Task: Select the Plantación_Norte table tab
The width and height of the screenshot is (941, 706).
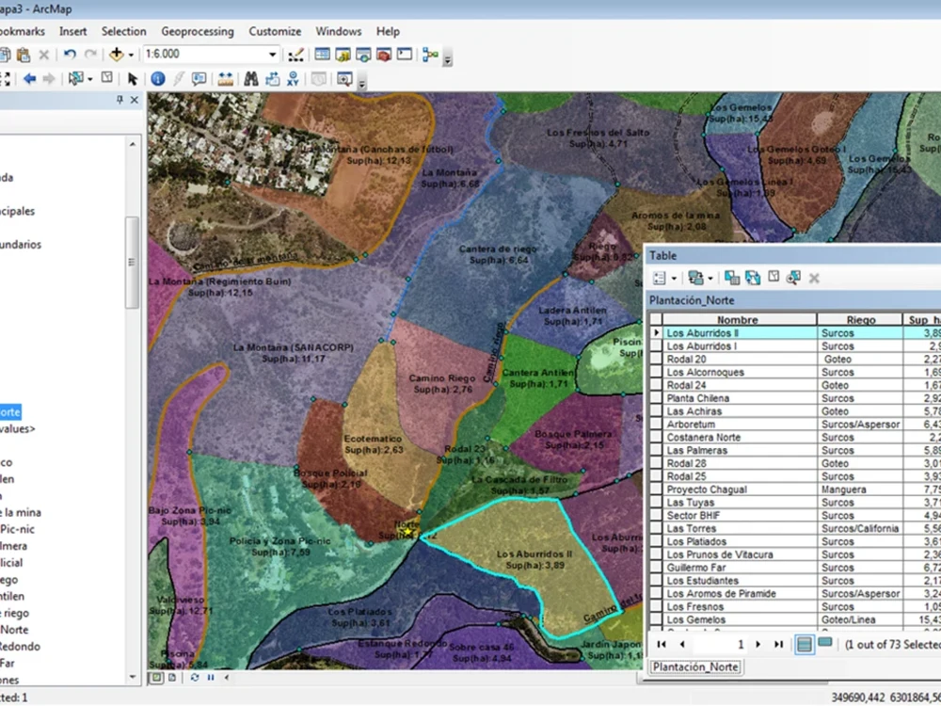Action: click(695, 667)
